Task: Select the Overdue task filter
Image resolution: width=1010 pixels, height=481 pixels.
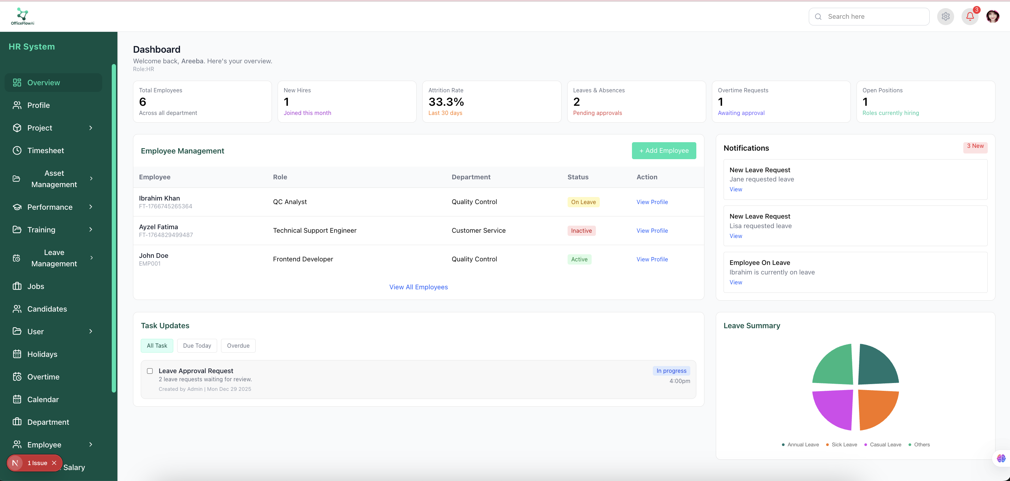Action: 238,346
